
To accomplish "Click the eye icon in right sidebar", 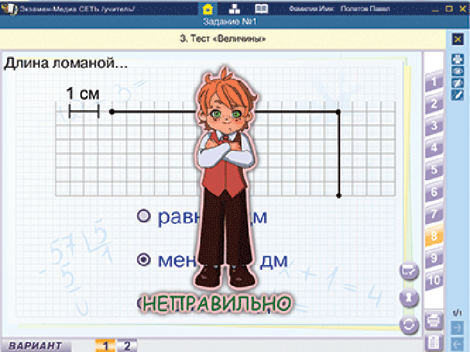I will (458, 72).
